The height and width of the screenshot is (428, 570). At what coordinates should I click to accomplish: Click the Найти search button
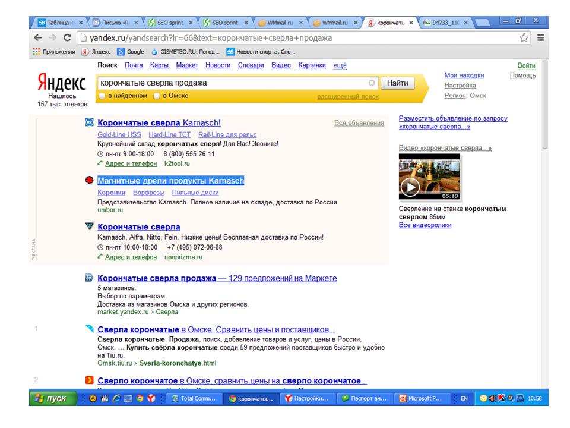point(397,83)
